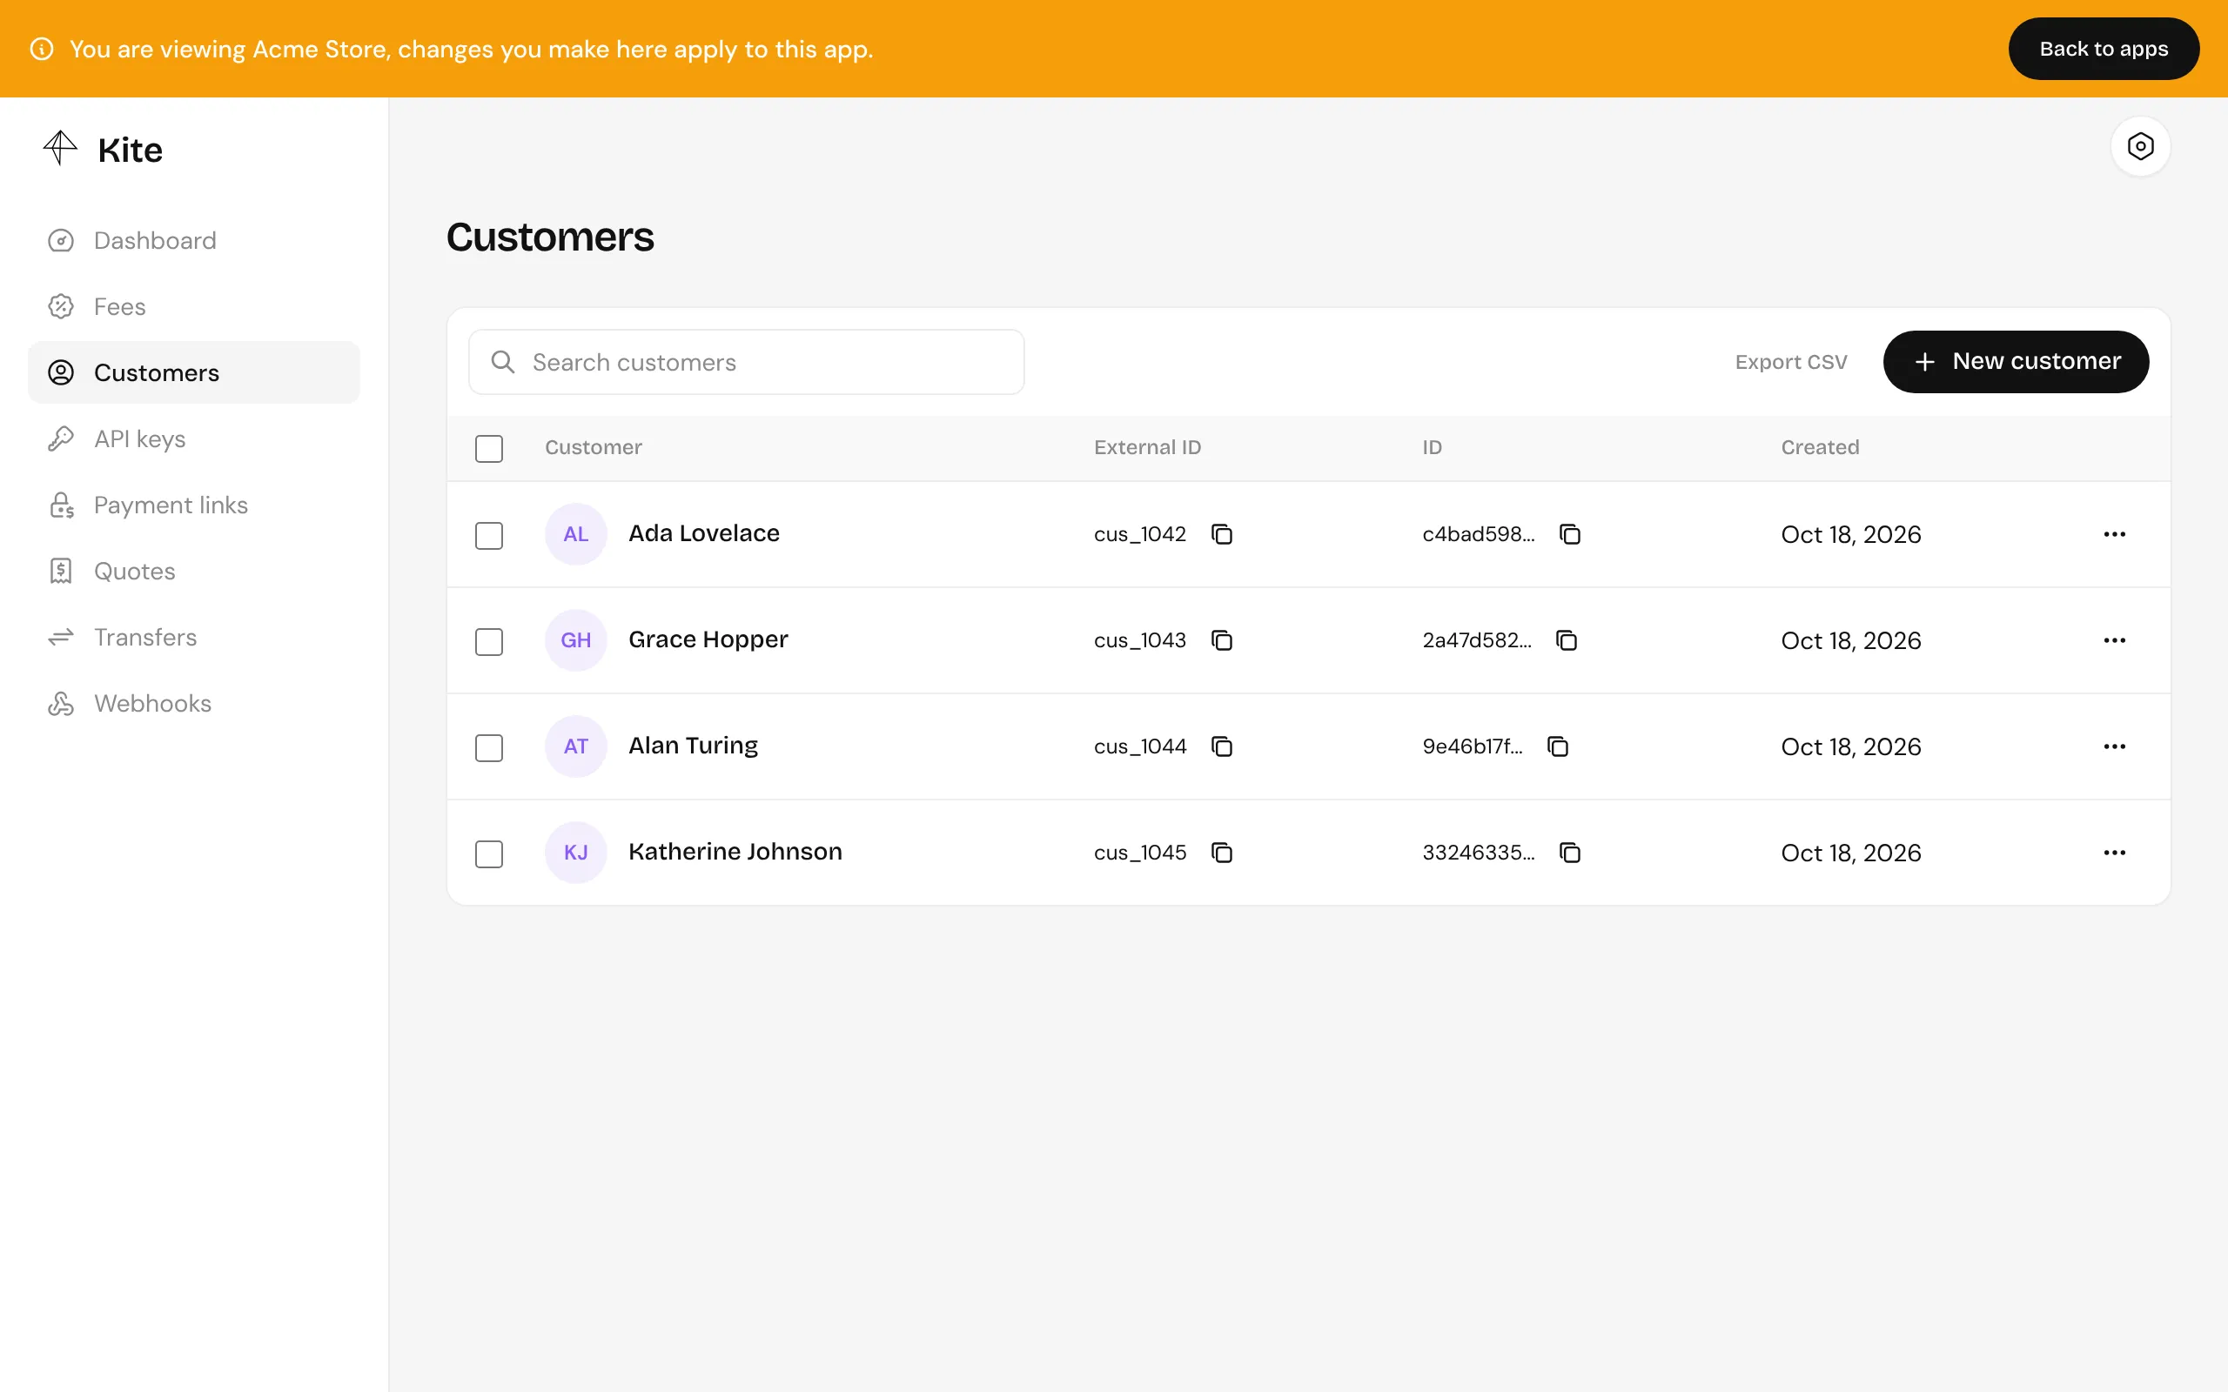This screenshot has height=1392, width=2228.
Task: Go to Dashboard in the sidebar
Action: (193, 240)
